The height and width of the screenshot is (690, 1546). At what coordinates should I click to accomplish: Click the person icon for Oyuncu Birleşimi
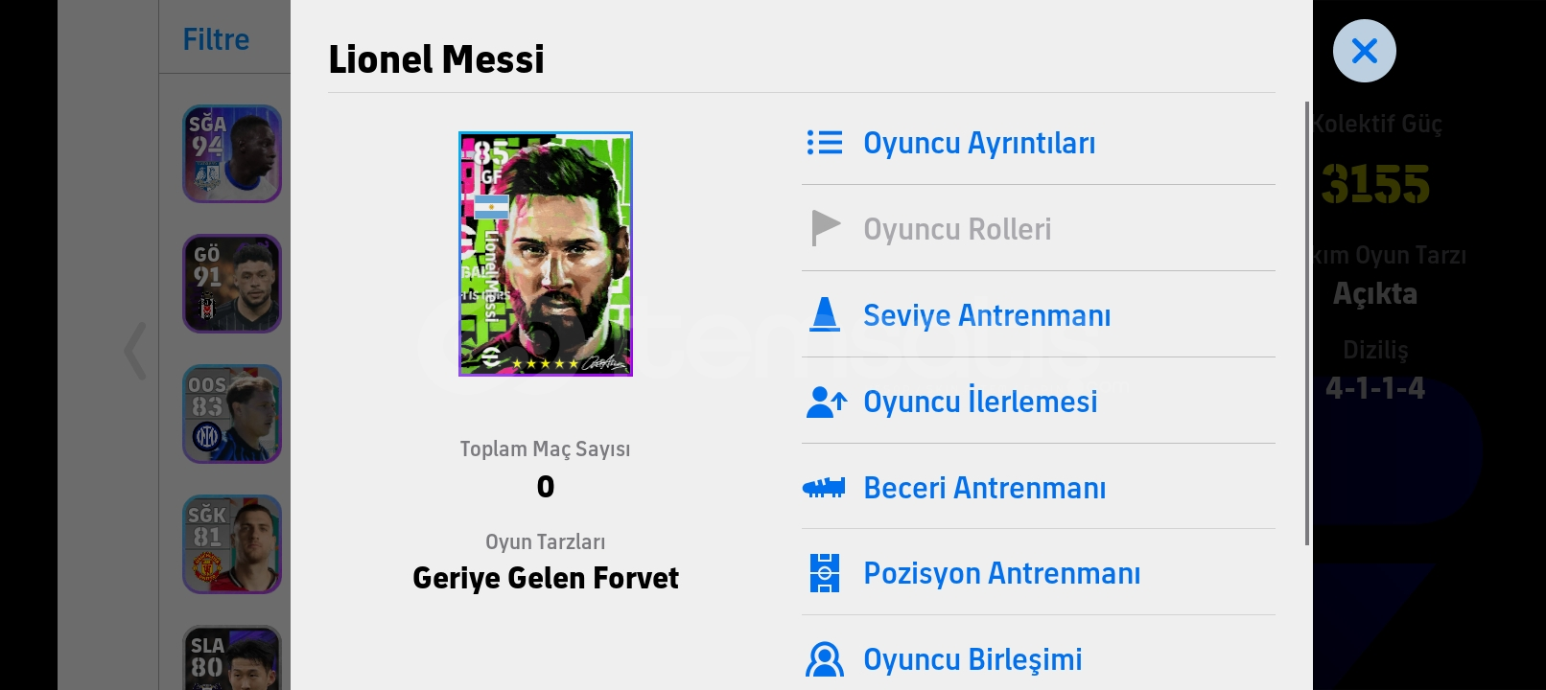pos(824,659)
